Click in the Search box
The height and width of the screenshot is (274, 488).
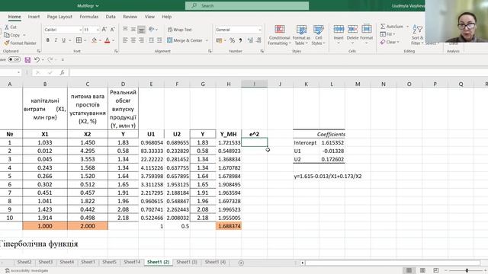(247, 5)
